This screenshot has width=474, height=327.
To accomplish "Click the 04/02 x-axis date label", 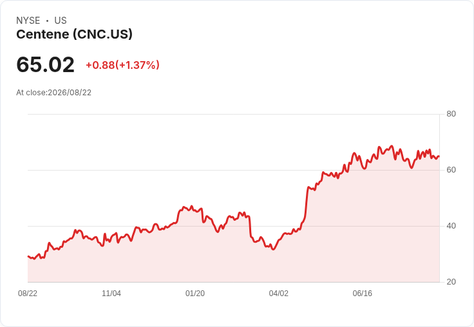I will (279, 293).
